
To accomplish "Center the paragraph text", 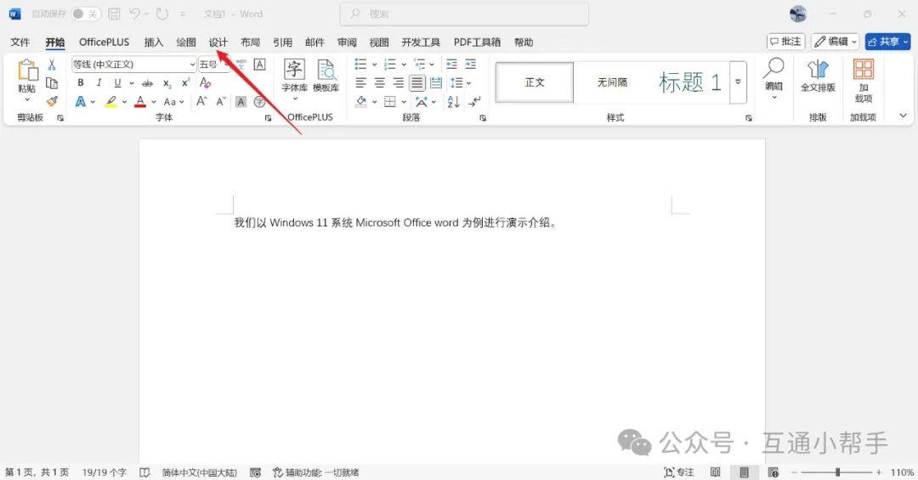I will coord(379,82).
